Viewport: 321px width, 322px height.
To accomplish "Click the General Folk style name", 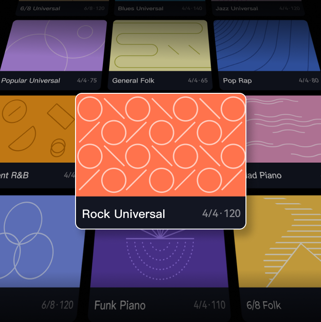I will [x=133, y=81].
